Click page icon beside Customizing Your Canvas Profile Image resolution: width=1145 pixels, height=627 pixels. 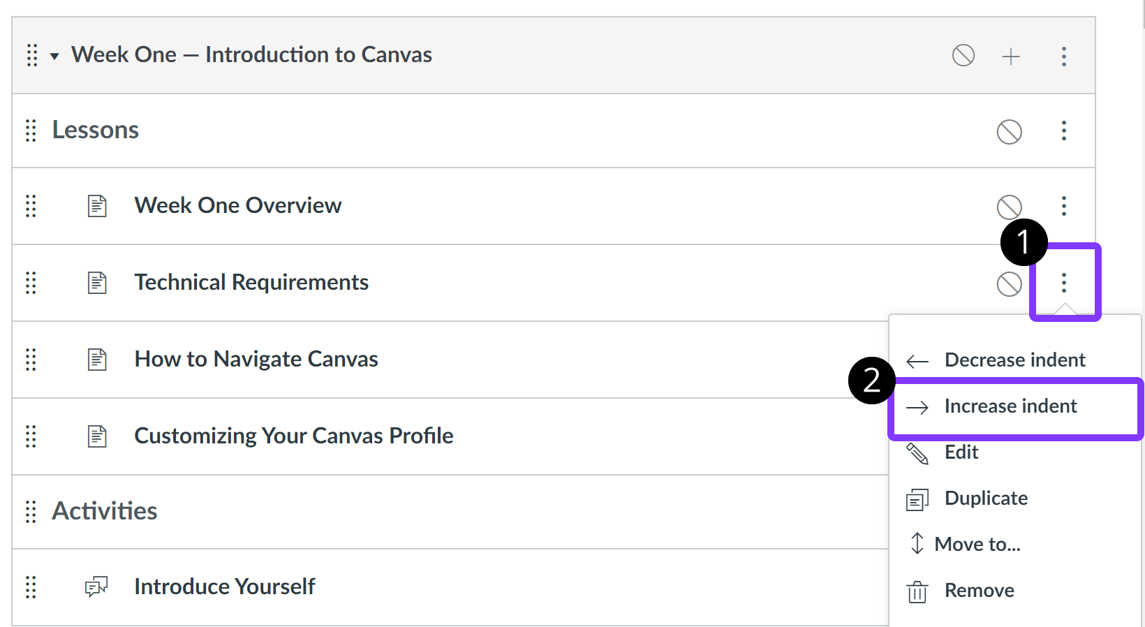(x=97, y=436)
